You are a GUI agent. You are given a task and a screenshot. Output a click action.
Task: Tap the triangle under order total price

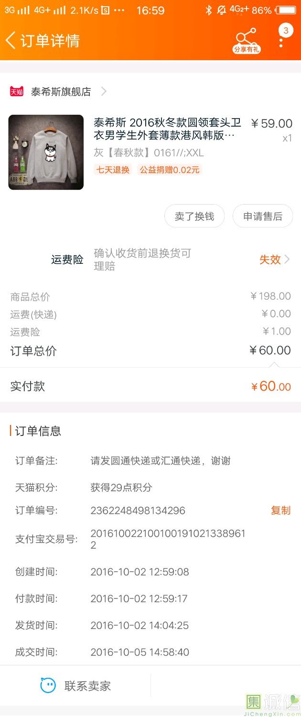(x=274, y=365)
